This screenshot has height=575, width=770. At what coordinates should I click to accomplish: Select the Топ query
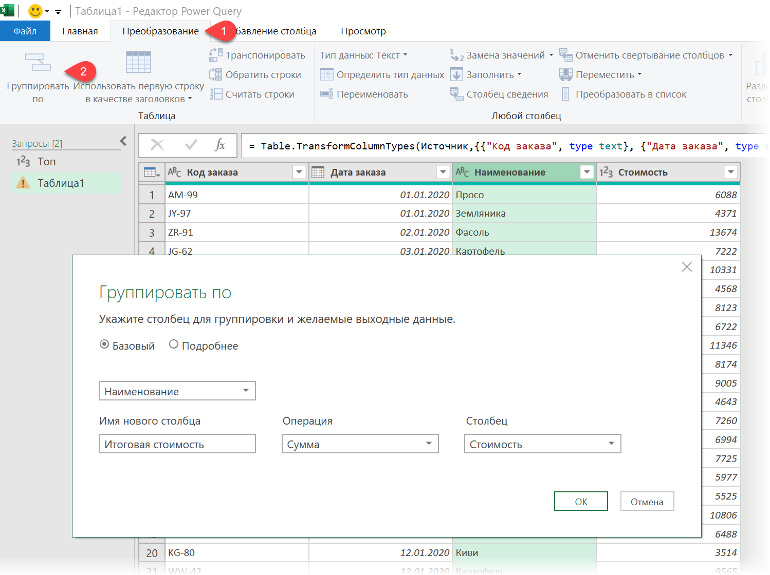point(66,162)
